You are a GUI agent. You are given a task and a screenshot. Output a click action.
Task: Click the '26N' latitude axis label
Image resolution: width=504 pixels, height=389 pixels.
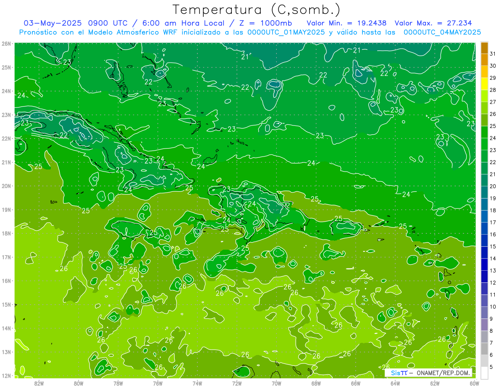pyautogui.click(x=6, y=44)
